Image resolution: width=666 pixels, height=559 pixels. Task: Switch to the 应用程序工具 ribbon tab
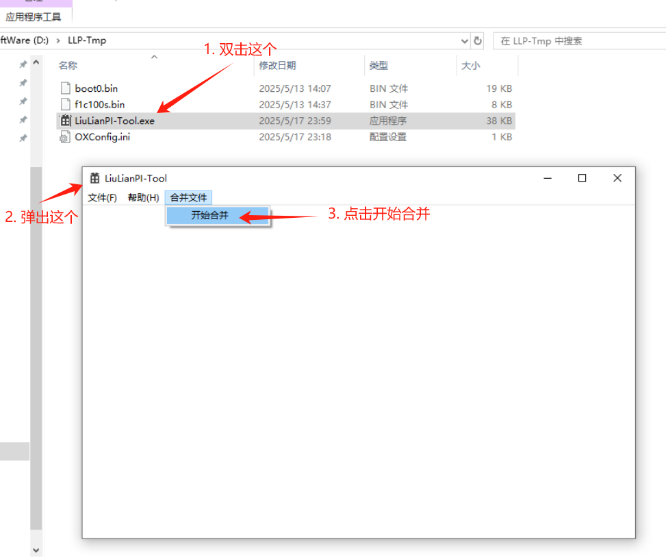[x=34, y=17]
